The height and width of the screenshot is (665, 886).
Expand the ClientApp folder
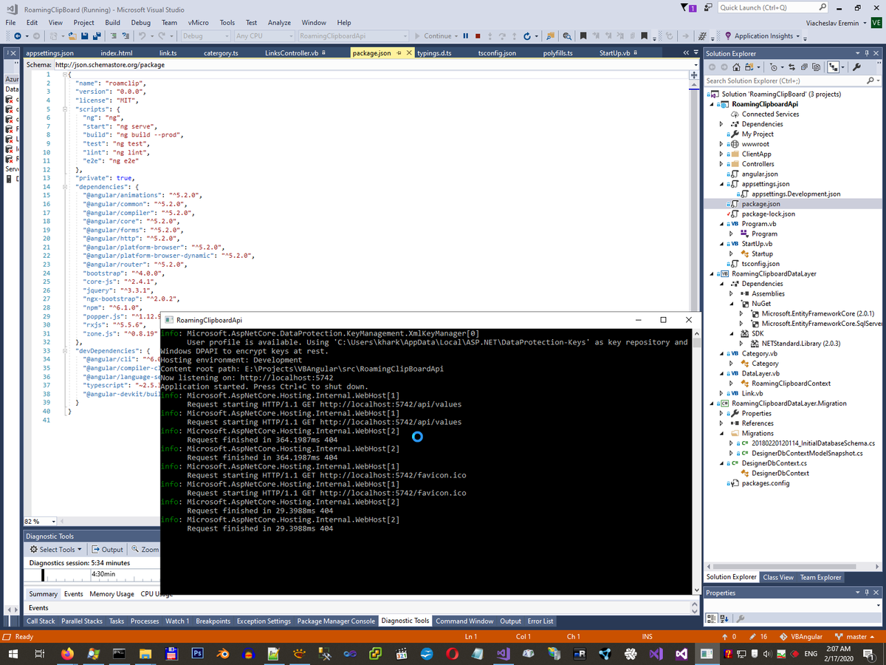720,154
